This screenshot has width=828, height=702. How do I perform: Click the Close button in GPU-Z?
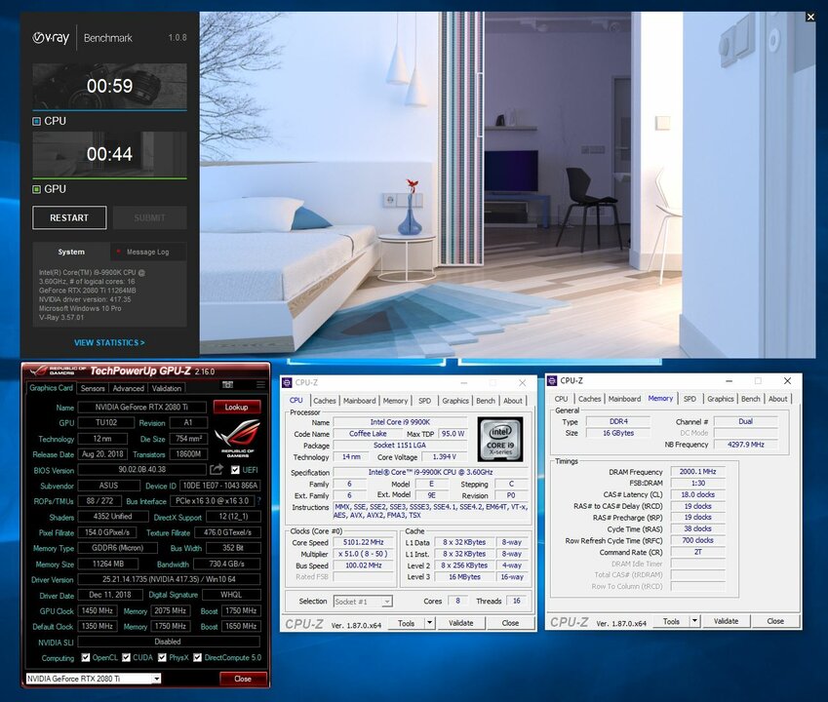click(x=243, y=679)
